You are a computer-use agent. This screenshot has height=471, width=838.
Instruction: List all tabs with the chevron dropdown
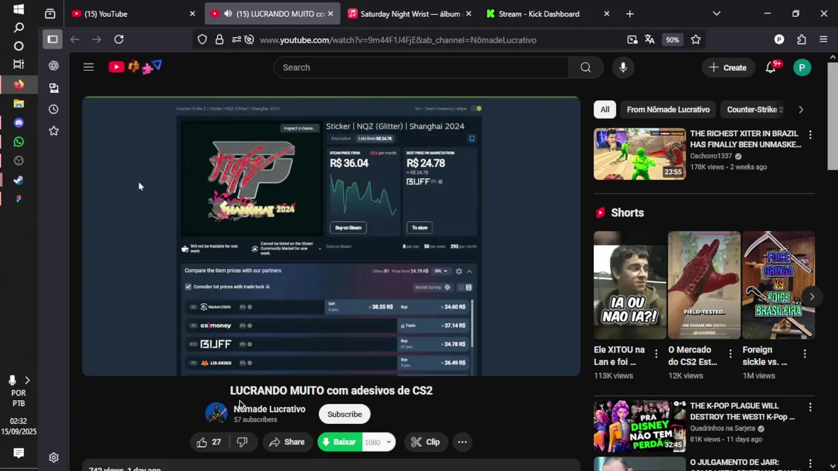716,14
